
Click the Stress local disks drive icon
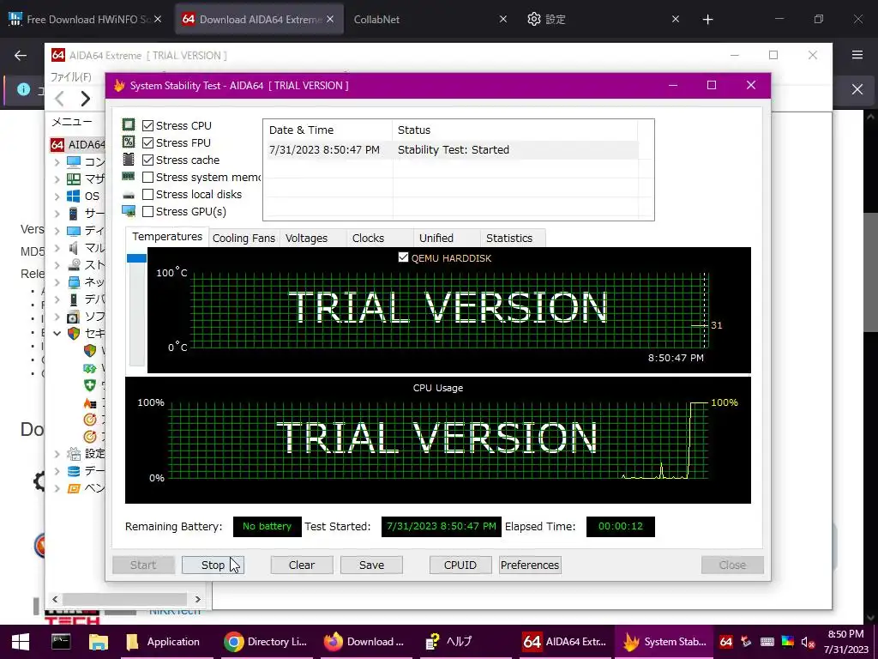pyautogui.click(x=129, y=195)
